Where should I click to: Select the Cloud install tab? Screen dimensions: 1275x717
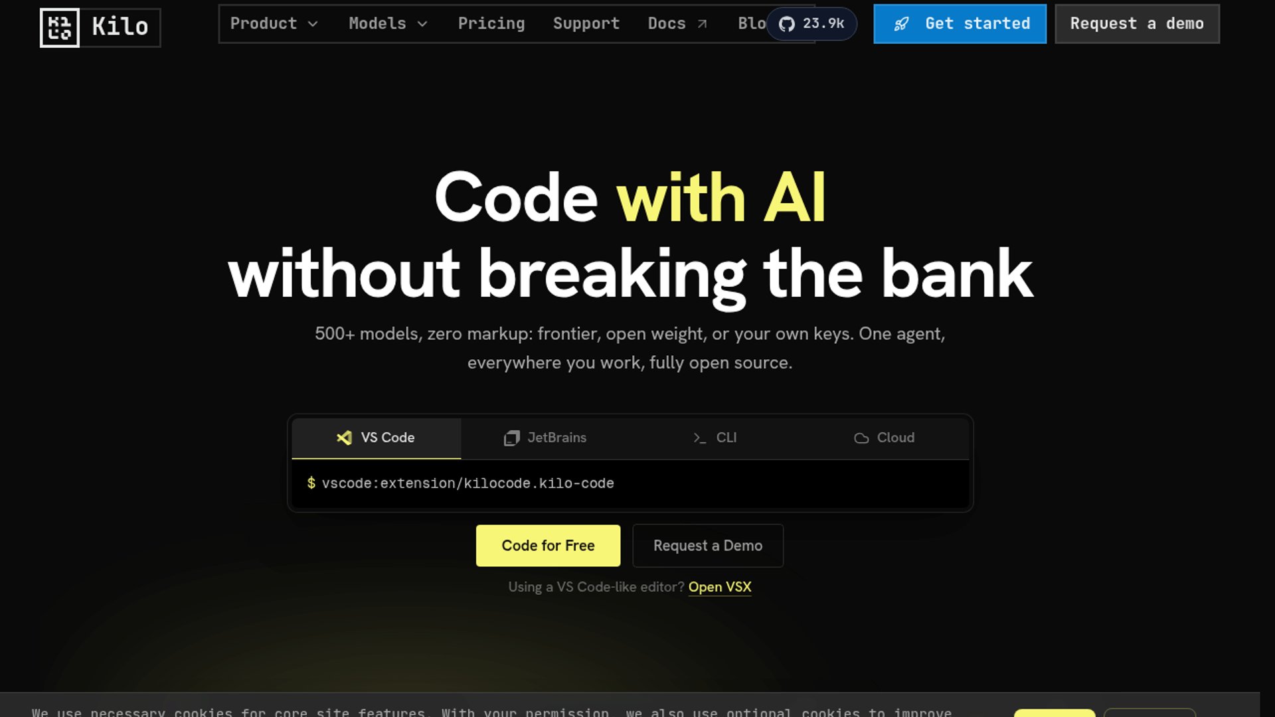(x=884, y=438)
